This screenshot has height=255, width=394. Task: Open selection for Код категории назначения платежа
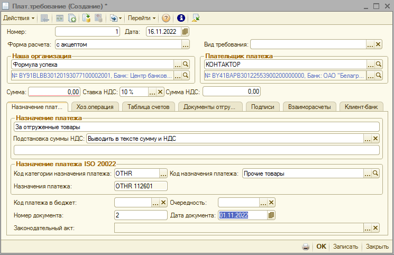163,174
